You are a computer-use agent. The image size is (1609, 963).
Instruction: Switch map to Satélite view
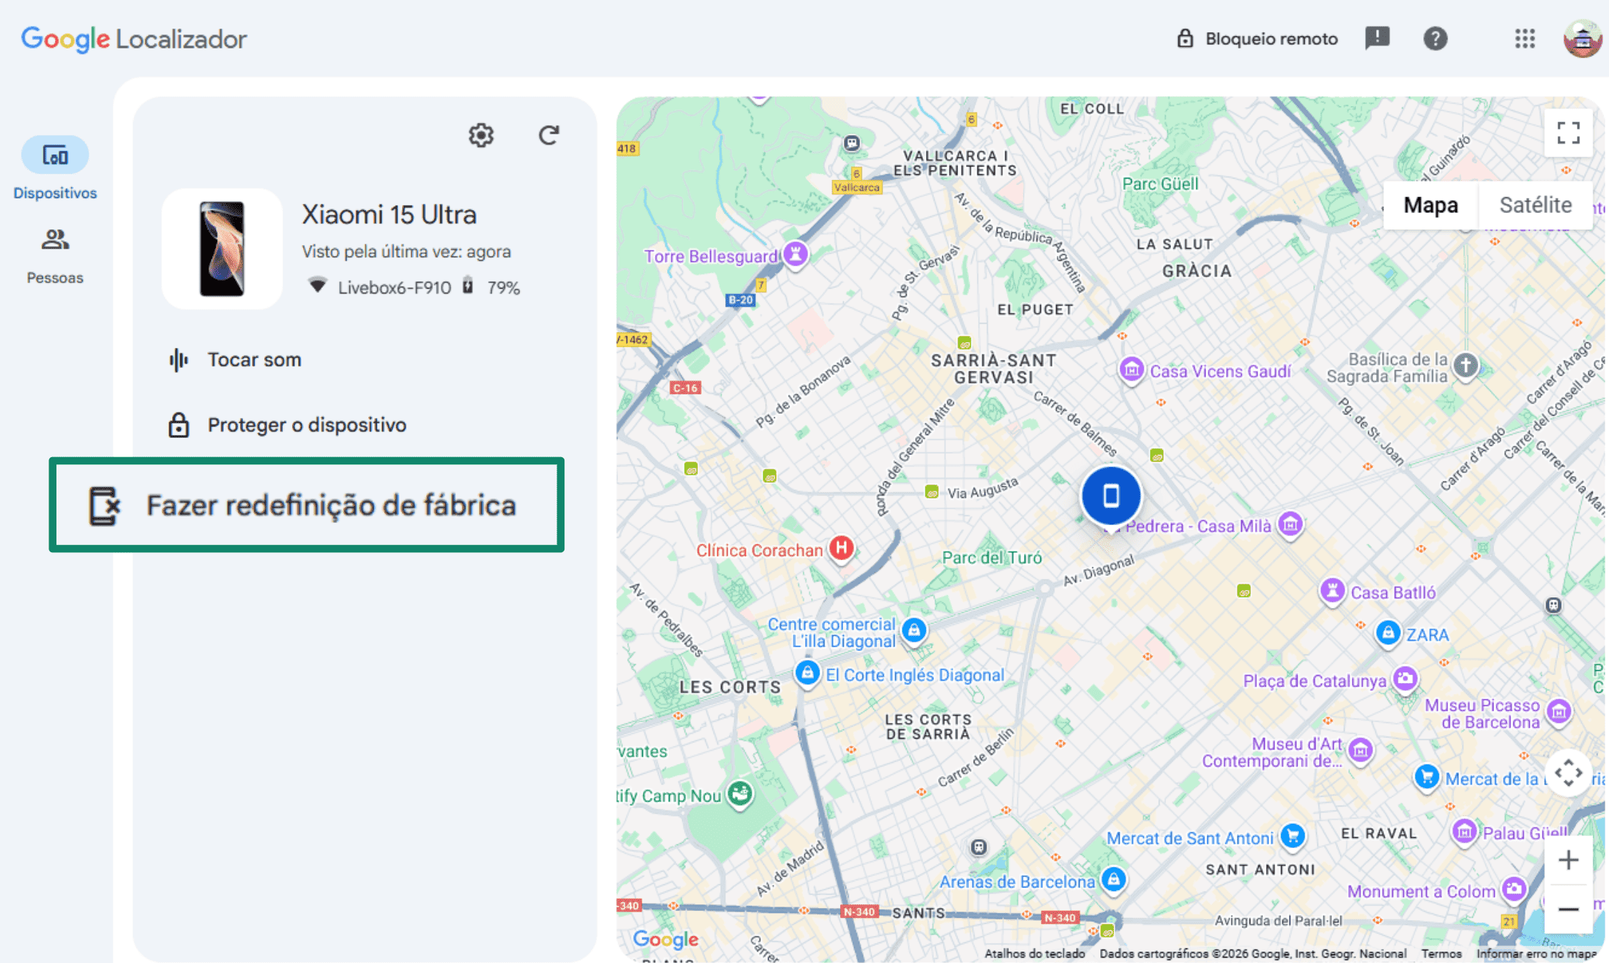[x=1535, y=205]
